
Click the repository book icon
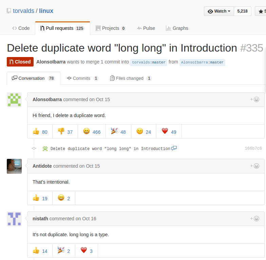click(x=9, y=11)
